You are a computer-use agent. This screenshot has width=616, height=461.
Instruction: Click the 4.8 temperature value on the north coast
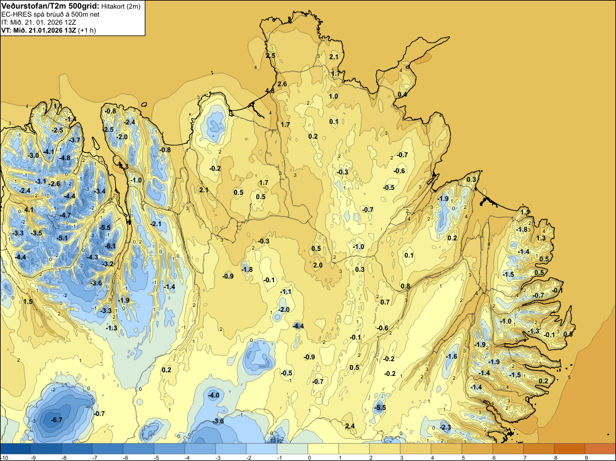(x=270, y=91)
